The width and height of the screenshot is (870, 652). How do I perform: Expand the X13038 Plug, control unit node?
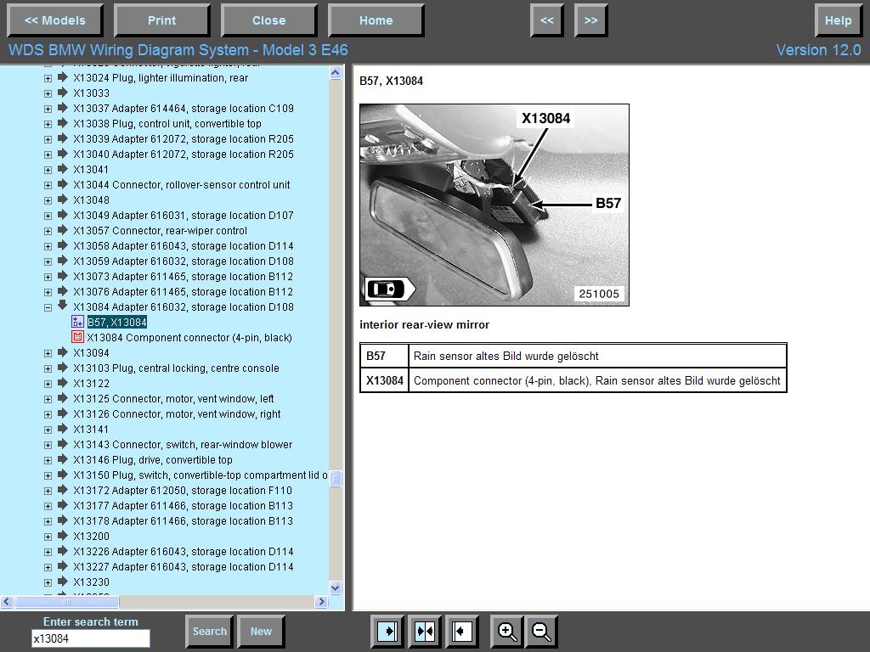[48, 124]
